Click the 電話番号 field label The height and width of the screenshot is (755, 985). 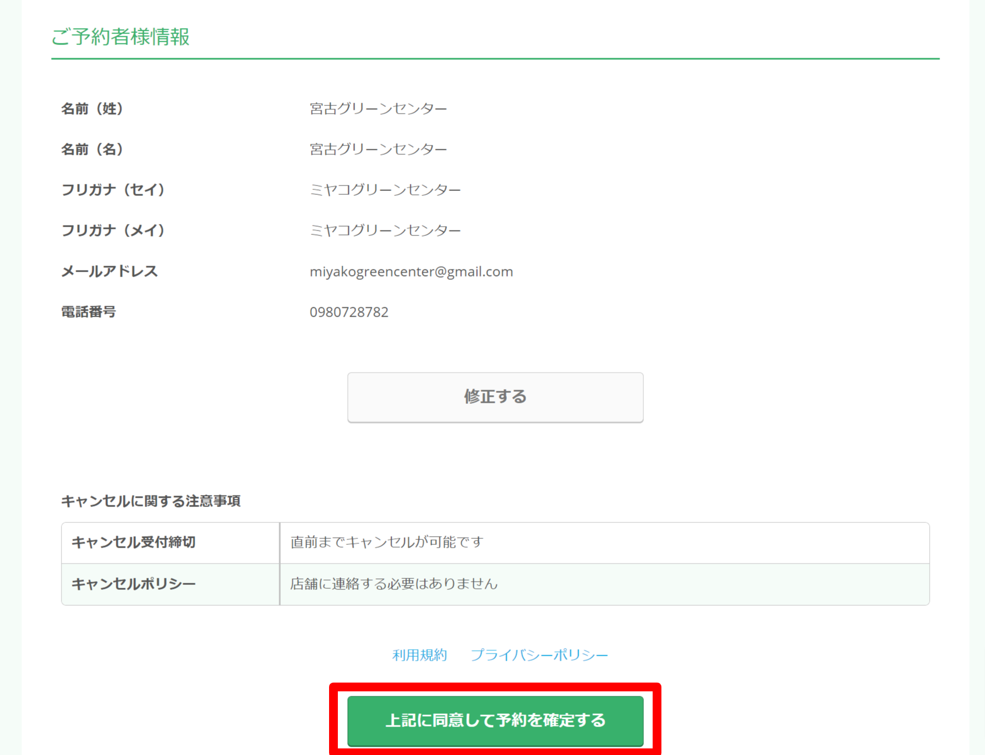click(88, 312)
